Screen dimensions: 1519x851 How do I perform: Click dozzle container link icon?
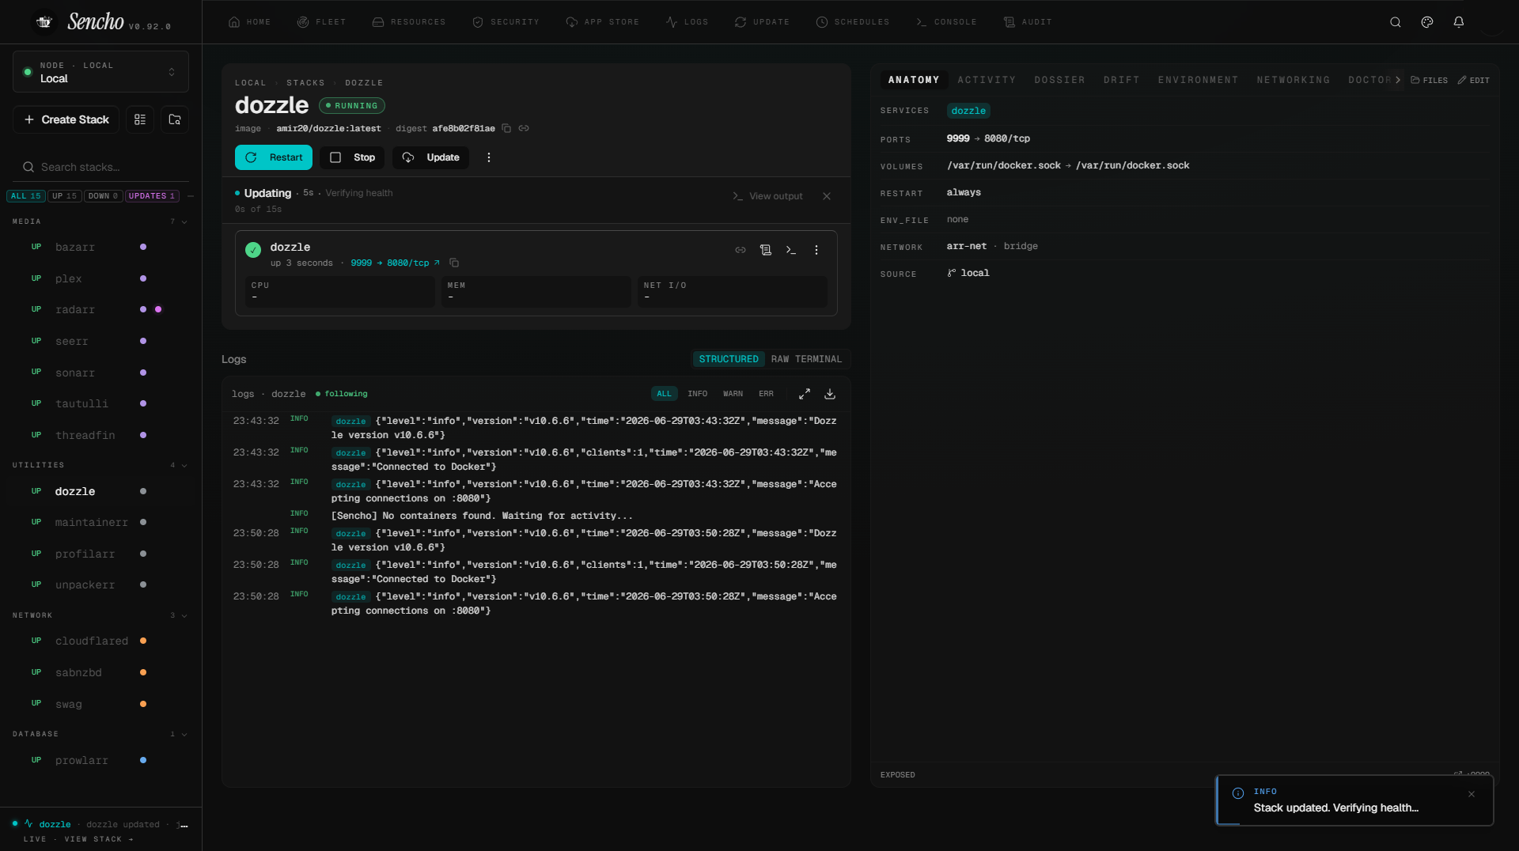741,250
